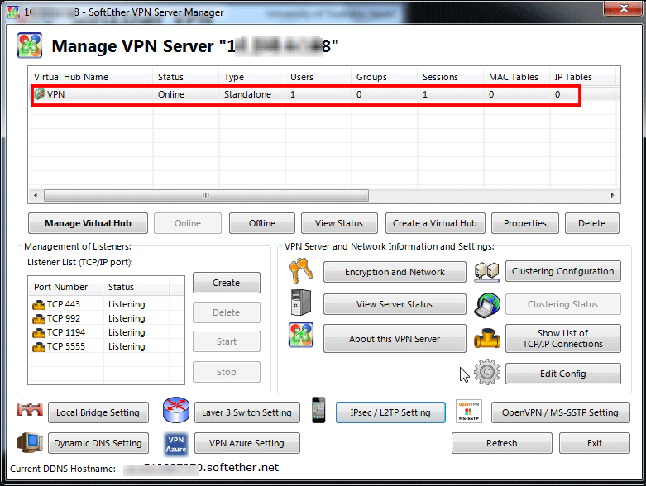Click the keys icon beside Encryption and Network
This screenshot has height=486, width=646.
(300, 271)
